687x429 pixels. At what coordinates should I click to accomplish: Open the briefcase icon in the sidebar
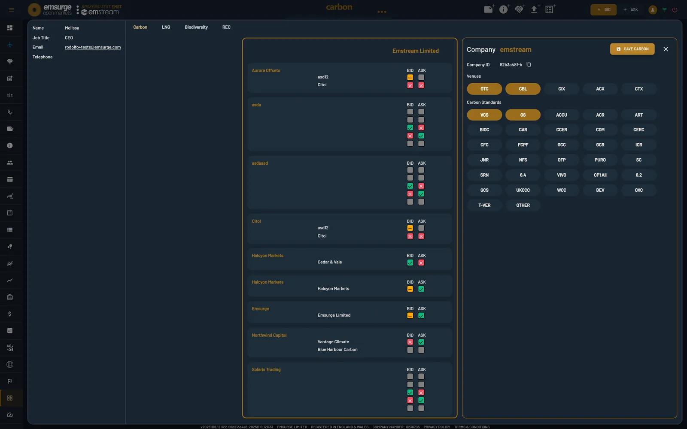point(10,297)
